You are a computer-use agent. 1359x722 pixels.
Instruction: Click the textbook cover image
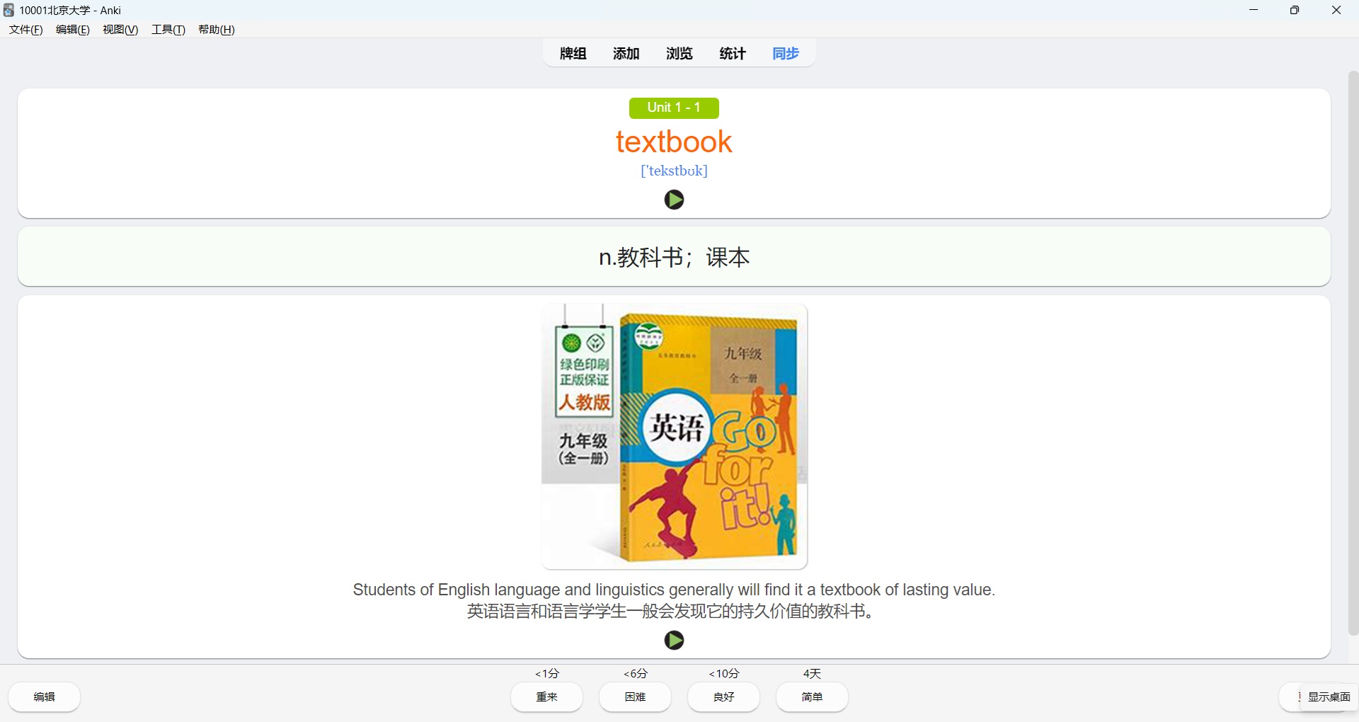pyautogui.click(x=674, y=437)
